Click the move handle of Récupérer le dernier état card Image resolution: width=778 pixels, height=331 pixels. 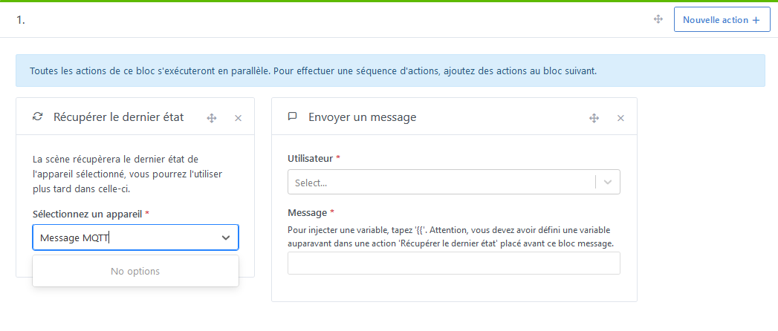[211, 118]
